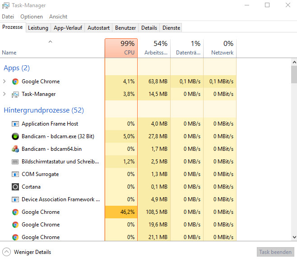Click the Cortana circle icon
The image size is (297, 262).
coord(15,187)
